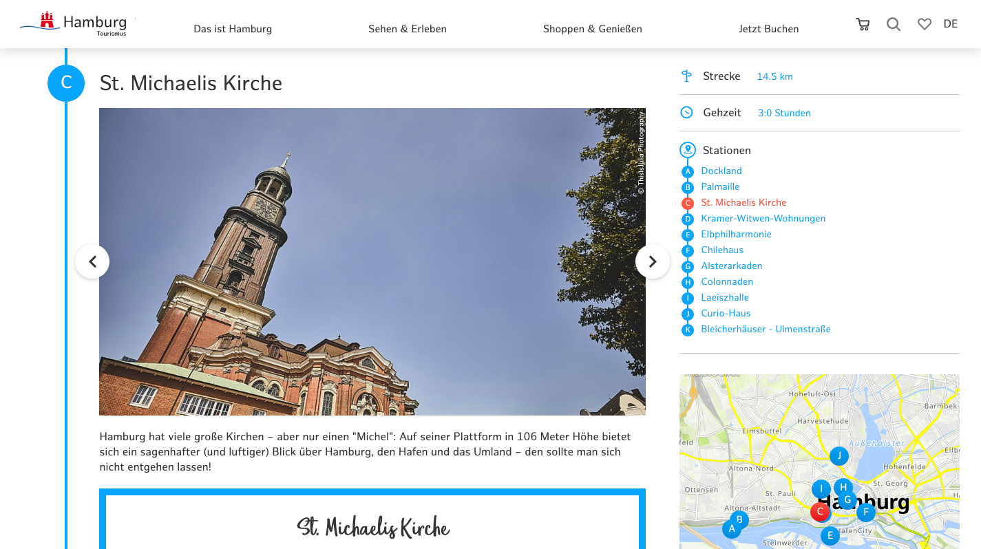Click the blue station C circle marker
The width and height of the screenshot is (981, 549).
(66, 83)
